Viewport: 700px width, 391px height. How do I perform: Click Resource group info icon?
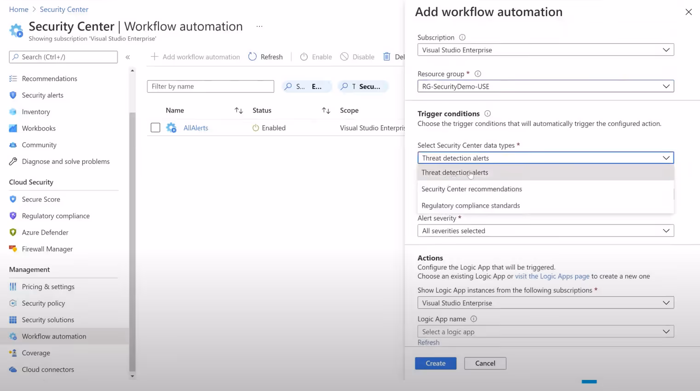point(478,74)
